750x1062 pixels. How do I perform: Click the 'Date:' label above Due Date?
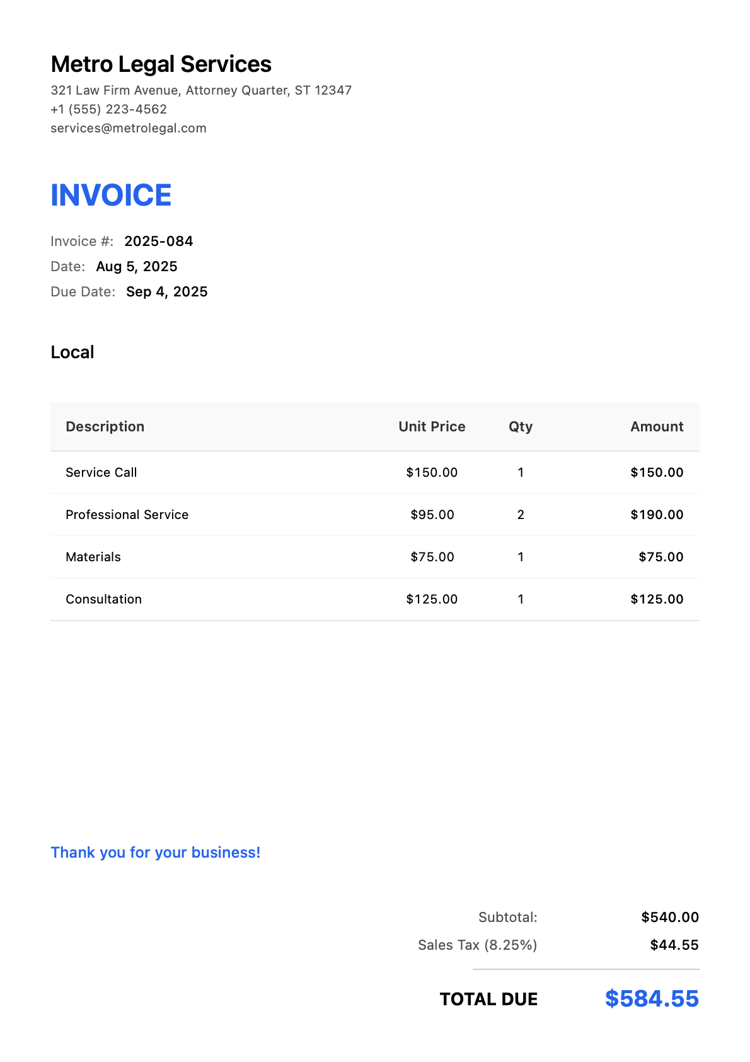click(x=68, y=266)
